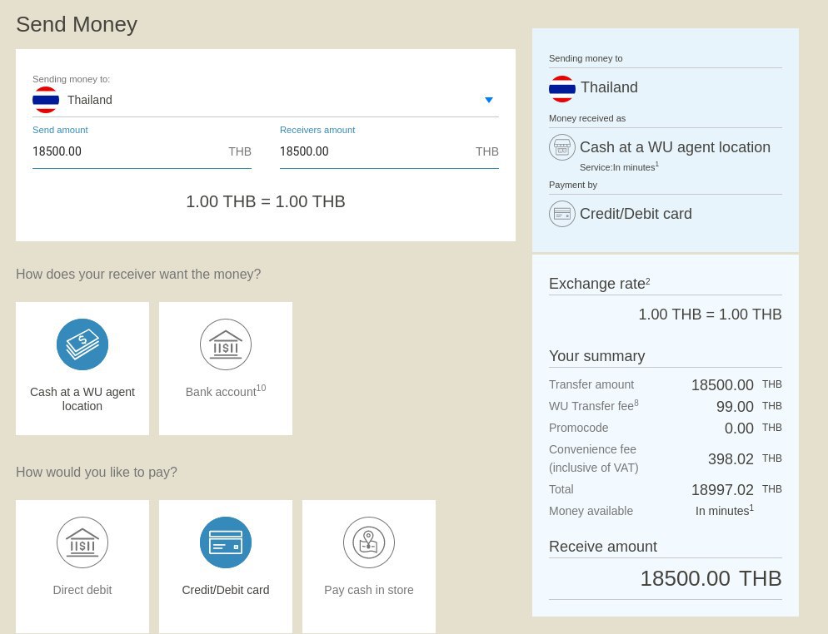Click the Total value 18997.02
Screen dimensions: 828x634
(722, 489)
